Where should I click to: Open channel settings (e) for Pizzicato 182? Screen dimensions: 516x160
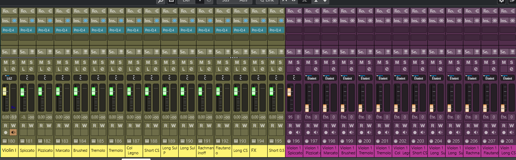click(x=49, y=69)
